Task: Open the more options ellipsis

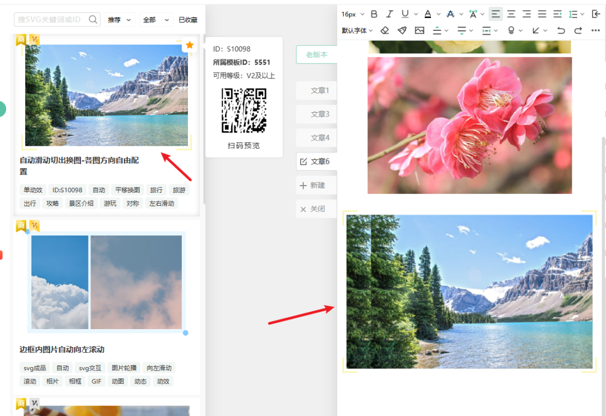Action: [x=595, y=30]
